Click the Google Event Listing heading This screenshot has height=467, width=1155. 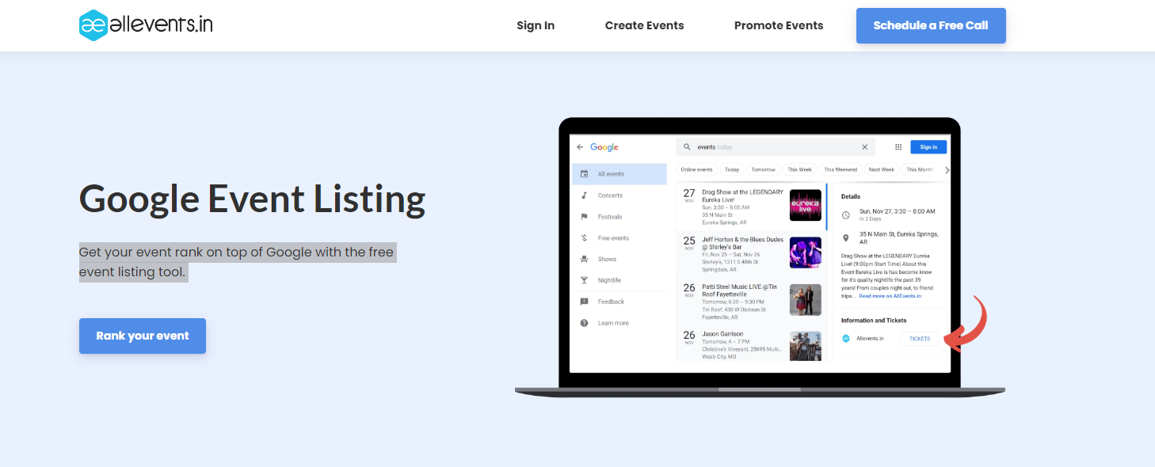tap(252, 199)
